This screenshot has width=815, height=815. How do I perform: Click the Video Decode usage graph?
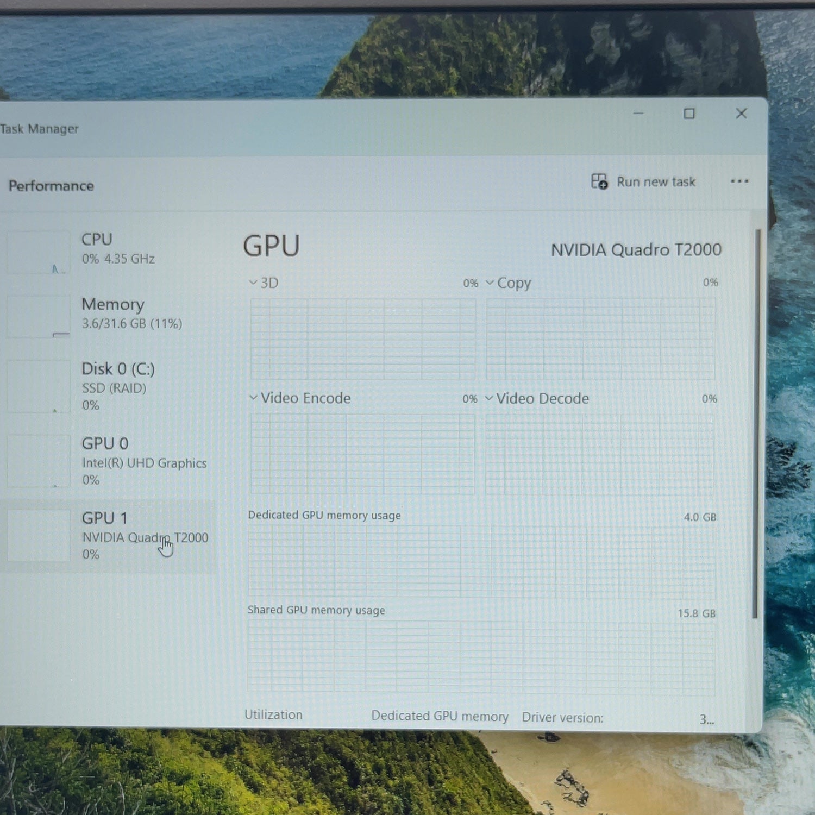(600, 454)
